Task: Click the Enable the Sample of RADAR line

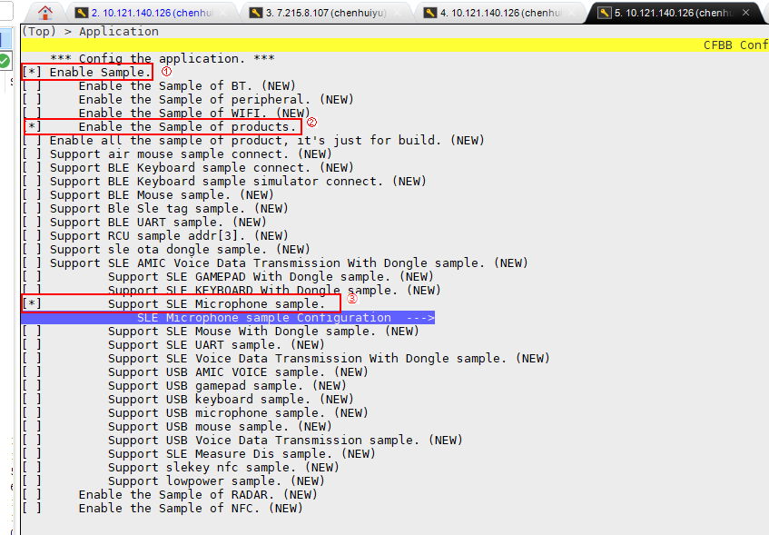Action: [x=197, y=494]
